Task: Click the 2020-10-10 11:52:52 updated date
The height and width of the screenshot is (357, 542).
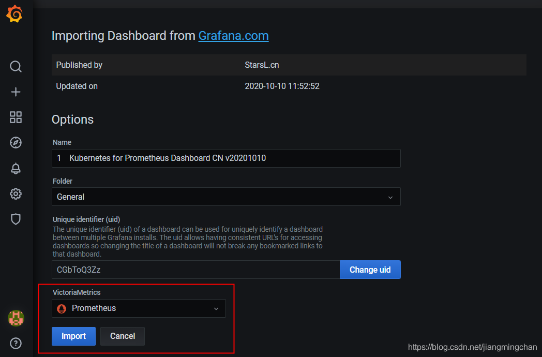Action: 282,86
